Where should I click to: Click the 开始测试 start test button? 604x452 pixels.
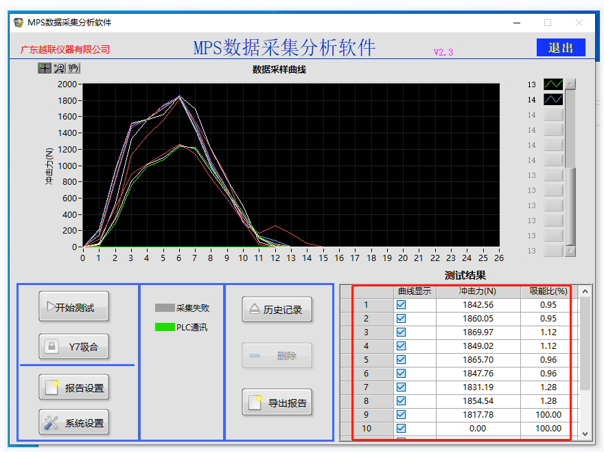[x=73, y=308]
